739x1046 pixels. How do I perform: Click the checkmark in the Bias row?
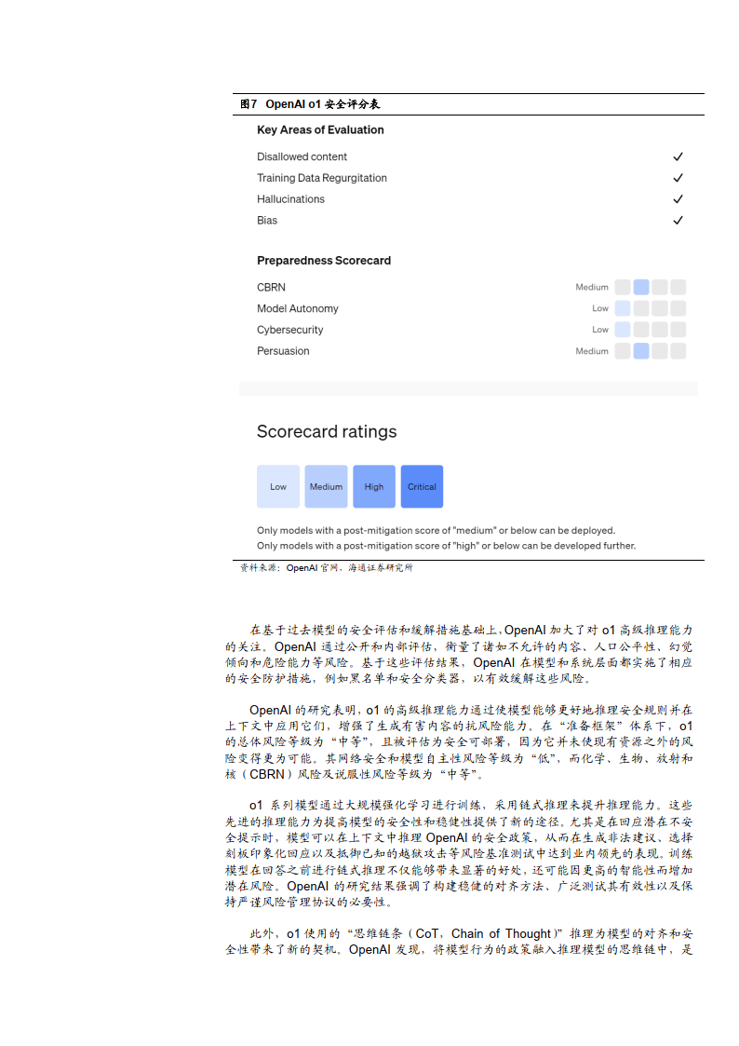tap(678, 221)
